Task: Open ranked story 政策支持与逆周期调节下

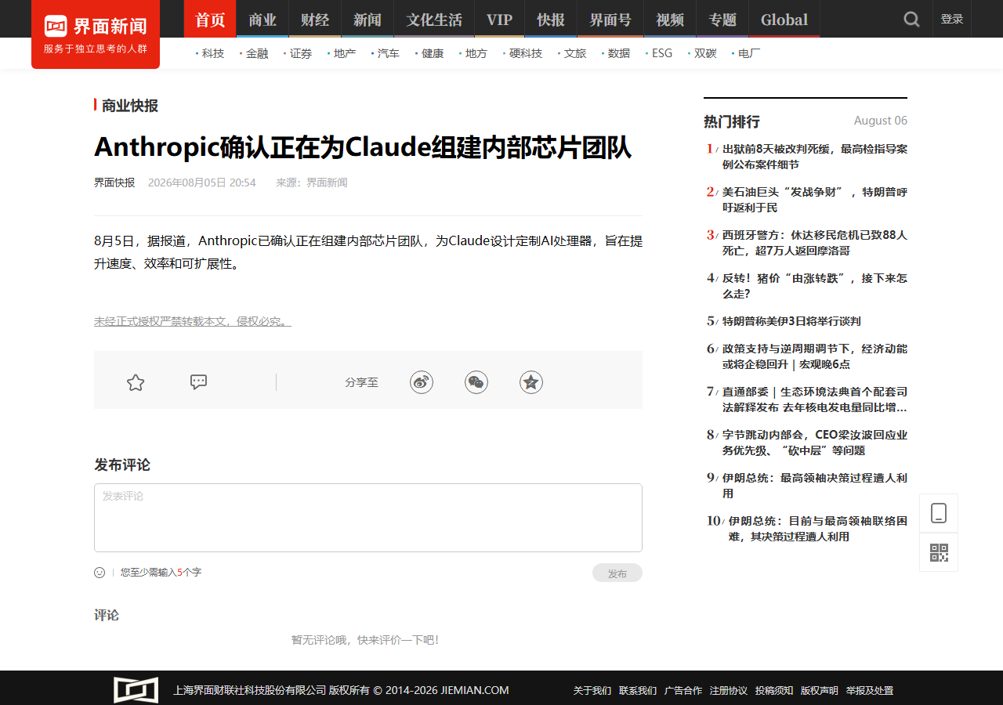Action: 815,356
